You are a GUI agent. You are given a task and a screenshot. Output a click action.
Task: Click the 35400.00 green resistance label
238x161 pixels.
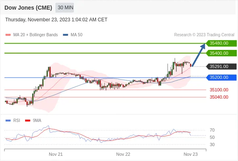(221, 53)
